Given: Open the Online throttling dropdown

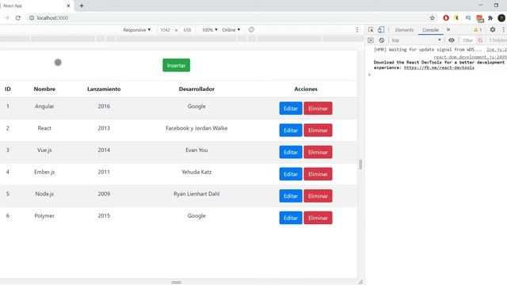Looking at the screenshot, I should tap(231, 30).
